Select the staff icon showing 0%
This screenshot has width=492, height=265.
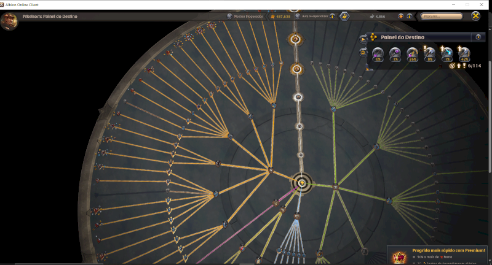pos(378,54)
